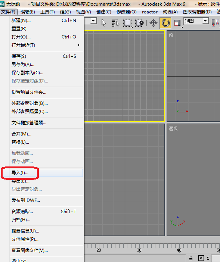220x262 pixels.
Task: Open the reactor menu
Action: (x=150, y=12)
